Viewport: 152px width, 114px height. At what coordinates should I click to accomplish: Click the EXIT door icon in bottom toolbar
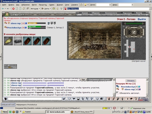pyautogui.click(x=136, y=99)
